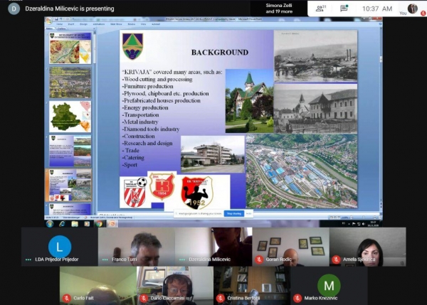Click the RK Krivaja 1952 handball logo
The height and width of the screenshot is (305, 427).
pyautogui.click(x=197, y=193)
